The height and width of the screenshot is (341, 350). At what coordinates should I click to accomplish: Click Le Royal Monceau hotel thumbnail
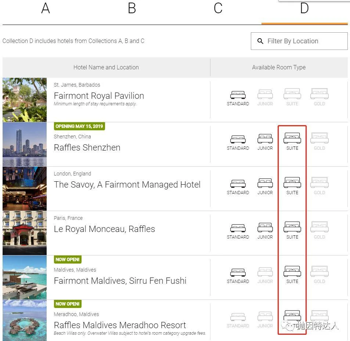25,233
